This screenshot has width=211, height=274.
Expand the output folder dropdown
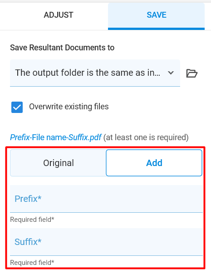pos(95,73)
